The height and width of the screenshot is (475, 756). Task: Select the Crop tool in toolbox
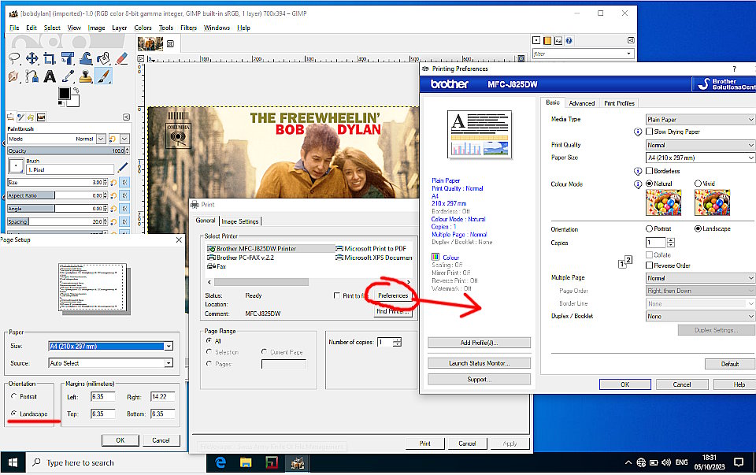pos(50,58)
